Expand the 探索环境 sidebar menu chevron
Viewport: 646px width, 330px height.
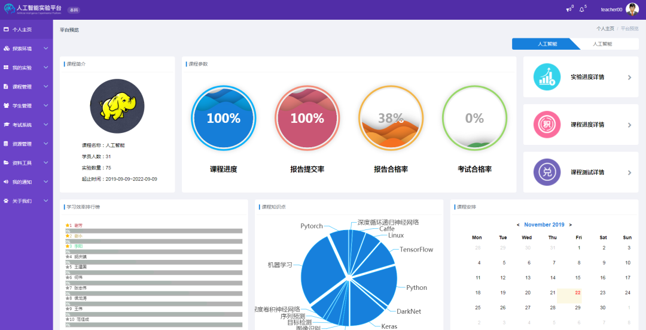[46, 49]
